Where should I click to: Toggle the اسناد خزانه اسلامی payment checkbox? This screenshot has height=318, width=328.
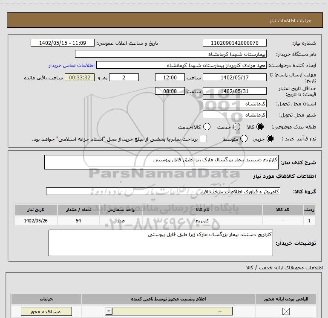tap(203, 139)
